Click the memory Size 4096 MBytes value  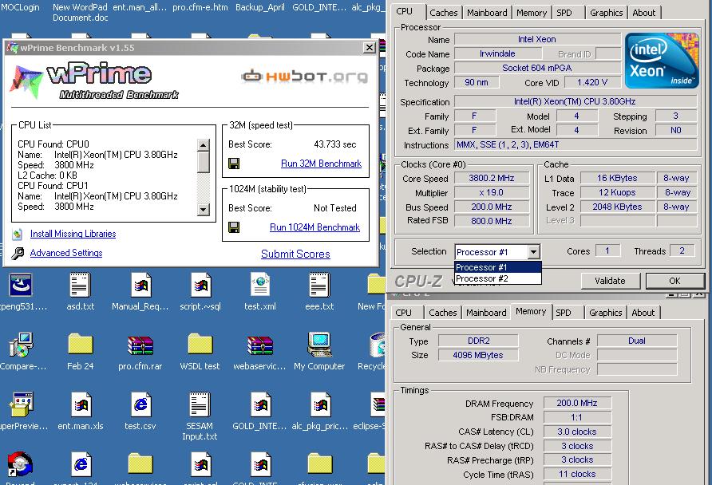coord(477,355)
